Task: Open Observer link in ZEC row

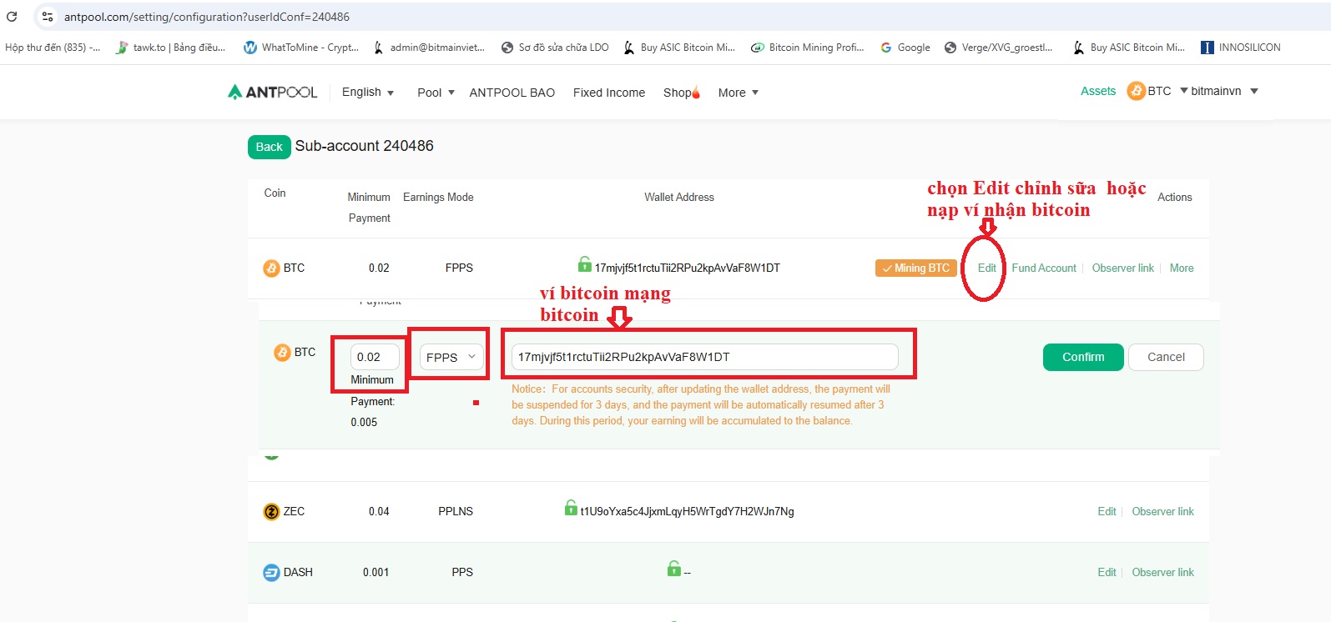Action: (x=1162, y=511)
